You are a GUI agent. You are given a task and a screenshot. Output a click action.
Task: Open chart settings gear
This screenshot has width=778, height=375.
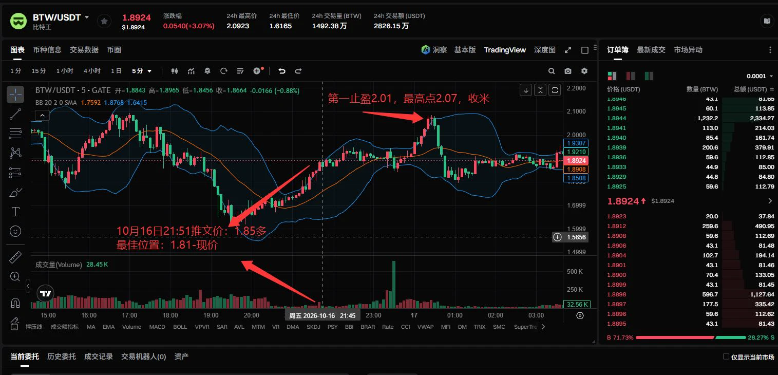[584, 71]
